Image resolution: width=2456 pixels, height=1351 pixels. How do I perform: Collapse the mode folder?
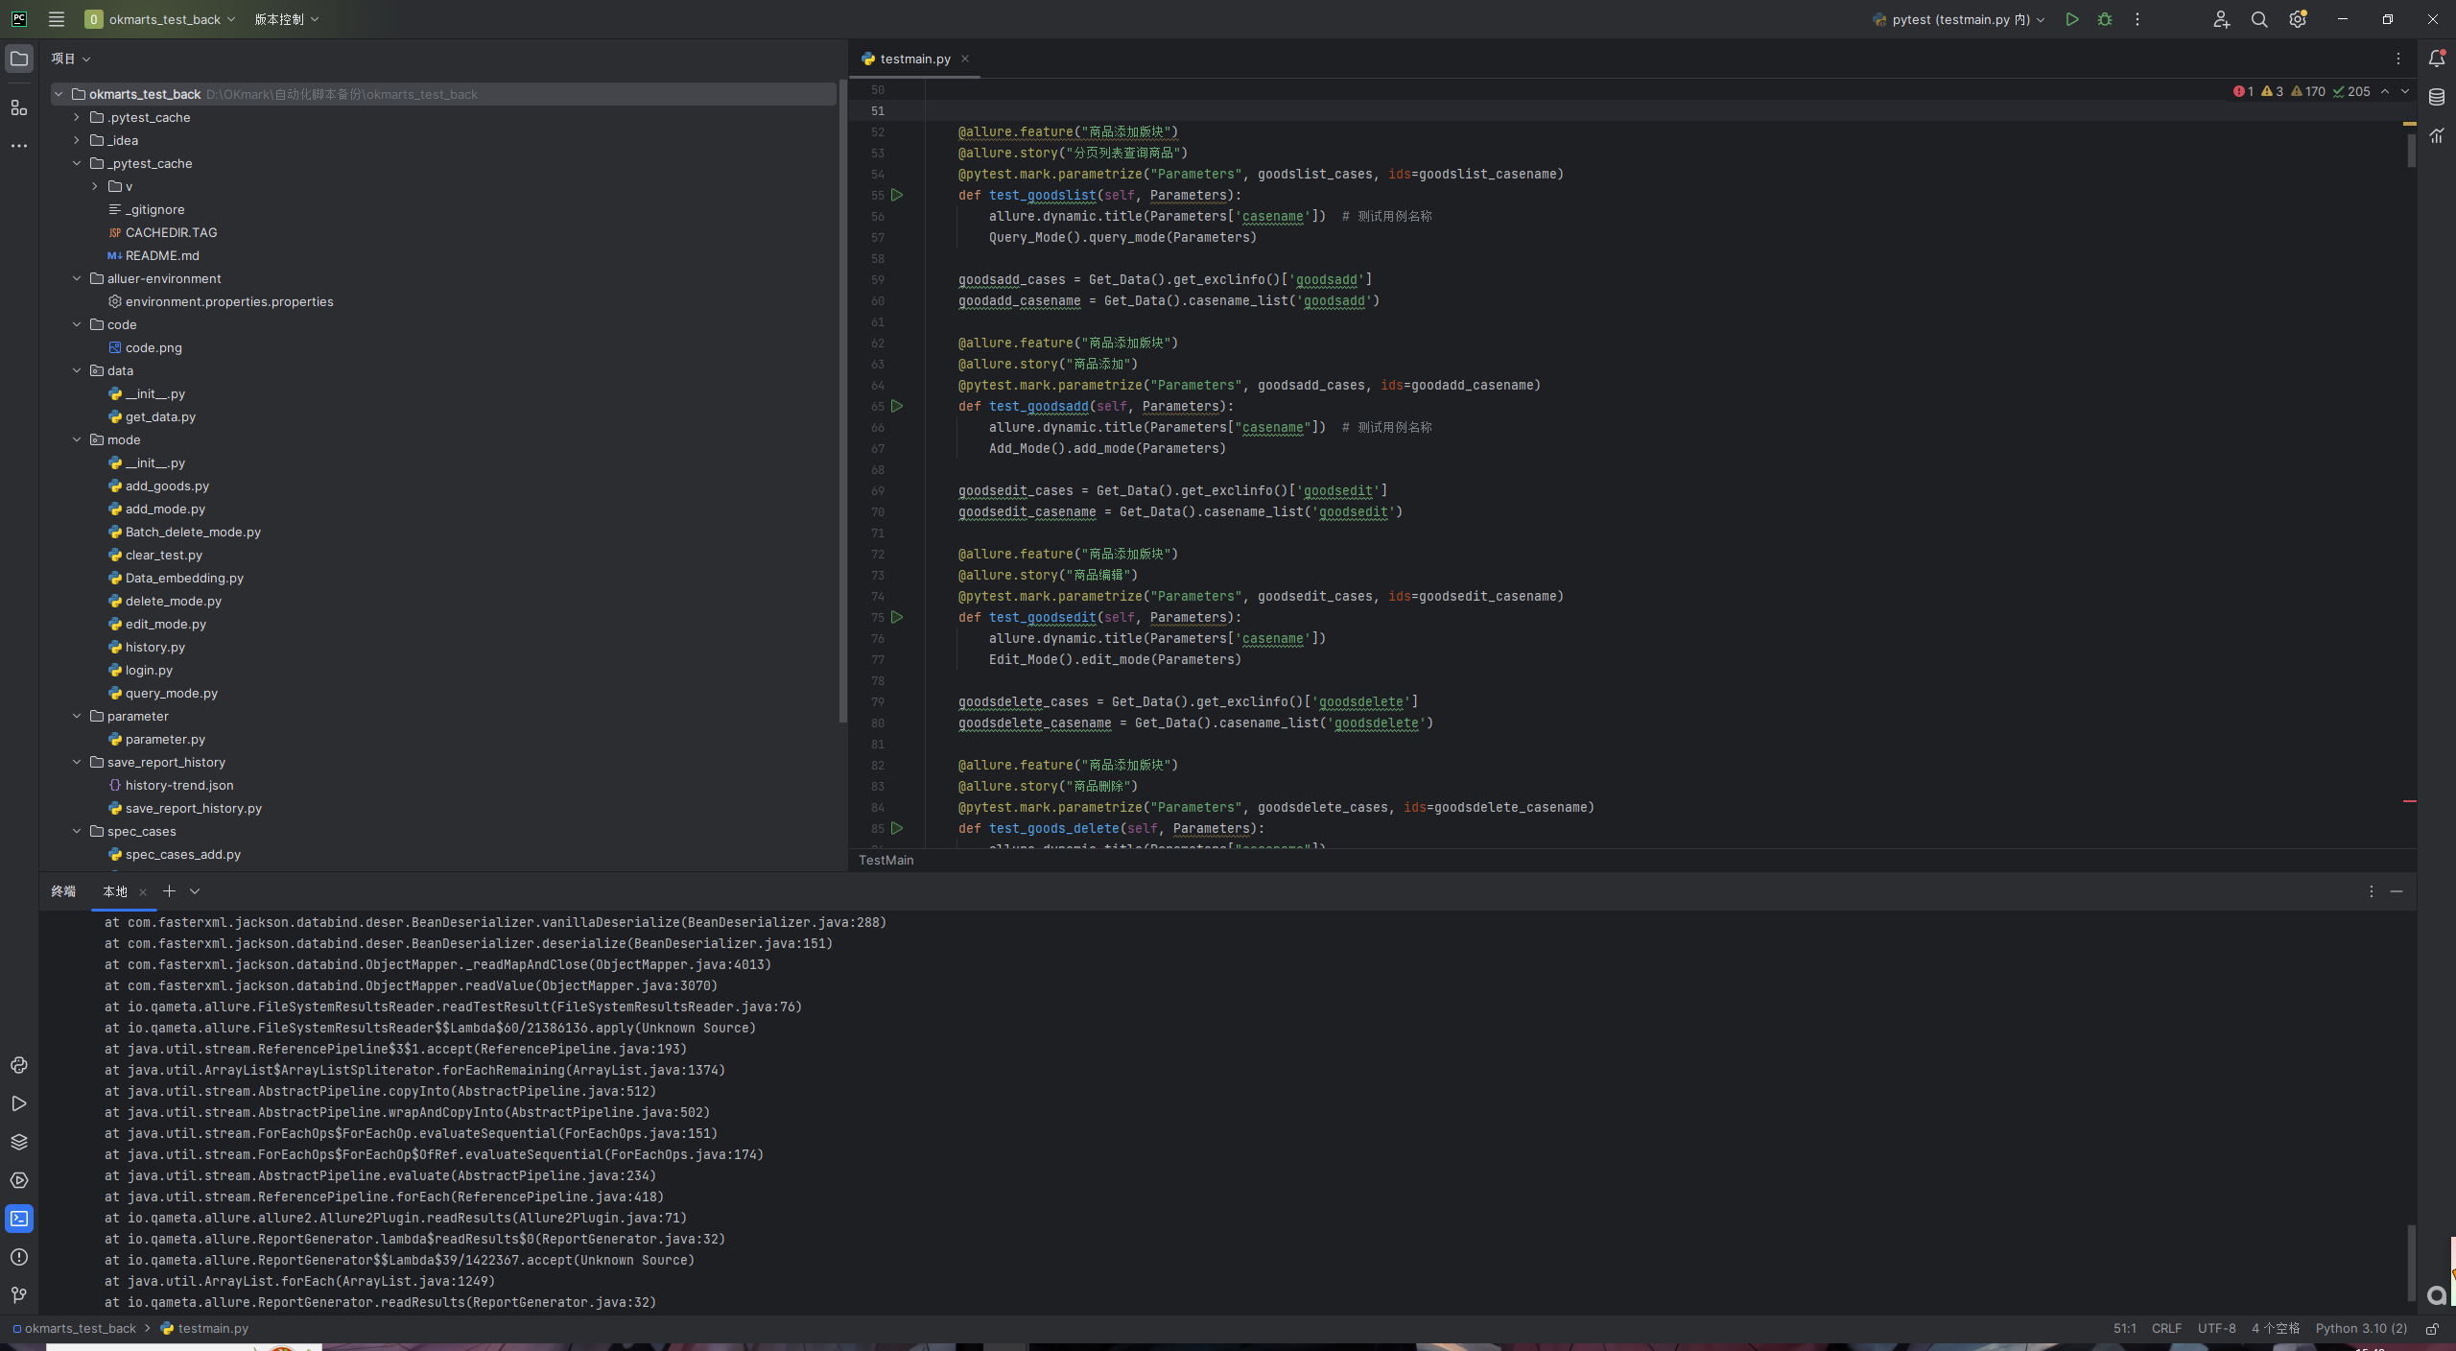coord(77,439)
